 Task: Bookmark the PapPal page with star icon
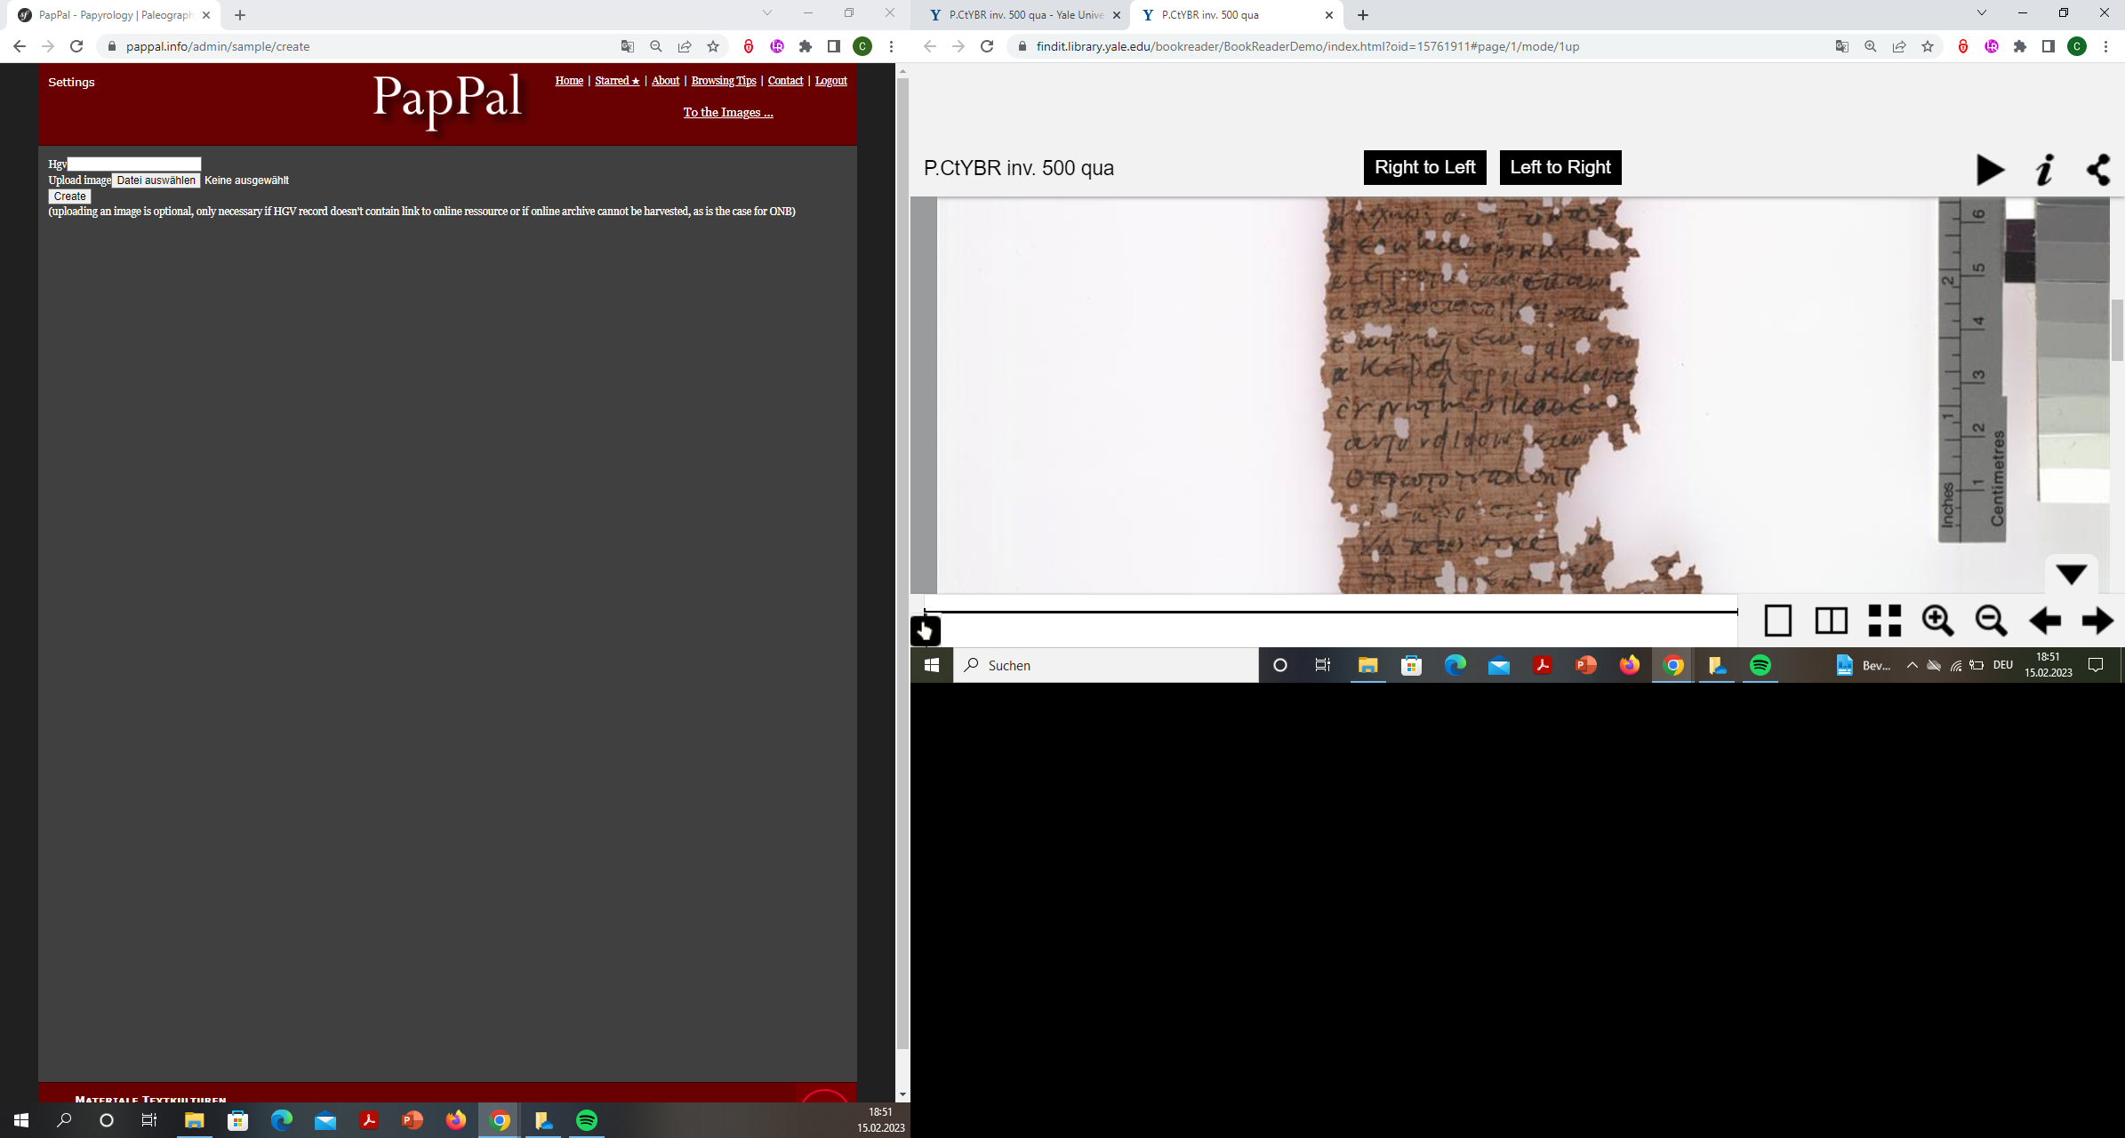(x=713, y=46)
